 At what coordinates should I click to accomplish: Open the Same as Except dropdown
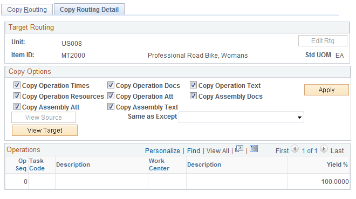click(x=241, y=118)
